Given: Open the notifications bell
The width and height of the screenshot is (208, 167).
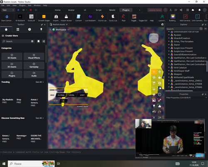Looking at the screenshot, I should [x=199, y=10].
